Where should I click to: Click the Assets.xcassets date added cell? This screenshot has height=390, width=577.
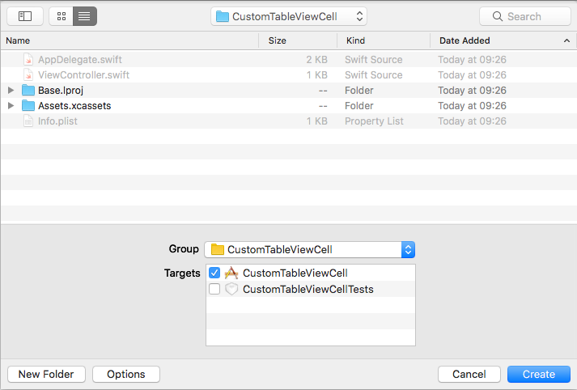click(x=472, y=106)
